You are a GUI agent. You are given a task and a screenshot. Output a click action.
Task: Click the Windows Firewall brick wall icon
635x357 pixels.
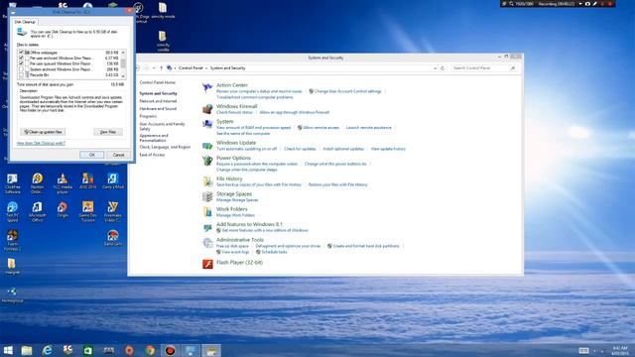207,108
